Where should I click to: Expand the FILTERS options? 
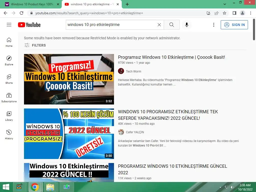35,45
